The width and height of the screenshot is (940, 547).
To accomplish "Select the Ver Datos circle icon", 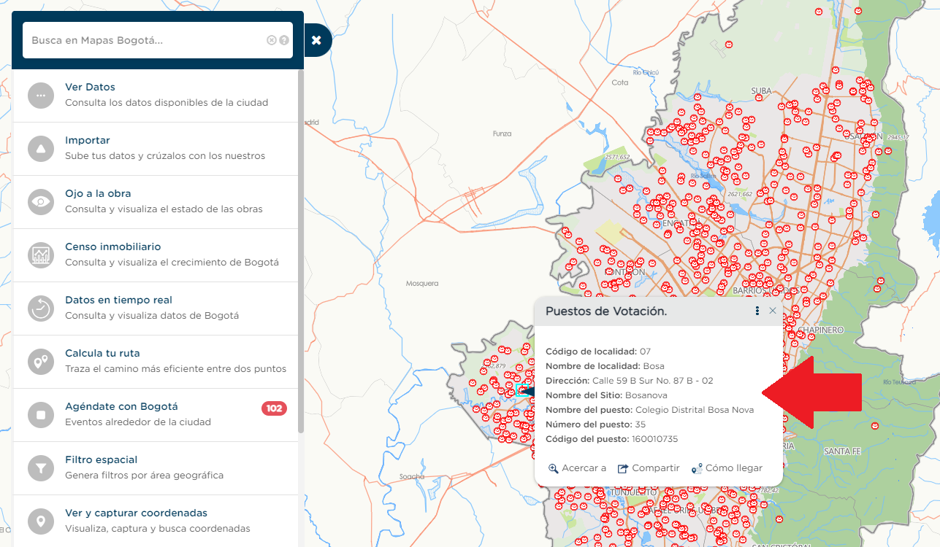I will coord(40,95).
